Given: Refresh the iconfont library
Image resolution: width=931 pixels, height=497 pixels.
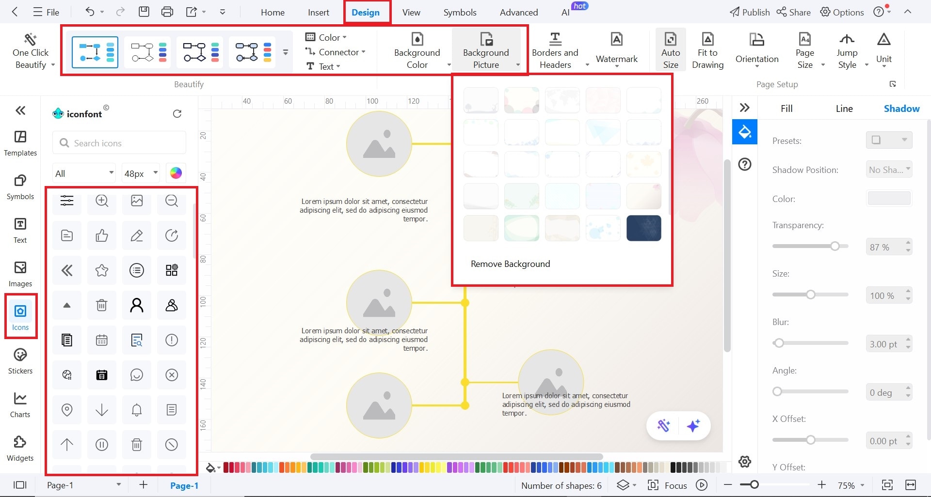Looking at the screenshot, I should pyautogui.click(x=177, y=113).
